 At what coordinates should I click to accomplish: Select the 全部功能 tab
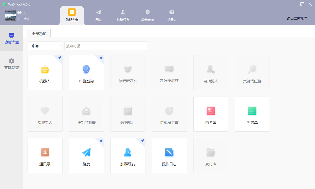[39, 33]
